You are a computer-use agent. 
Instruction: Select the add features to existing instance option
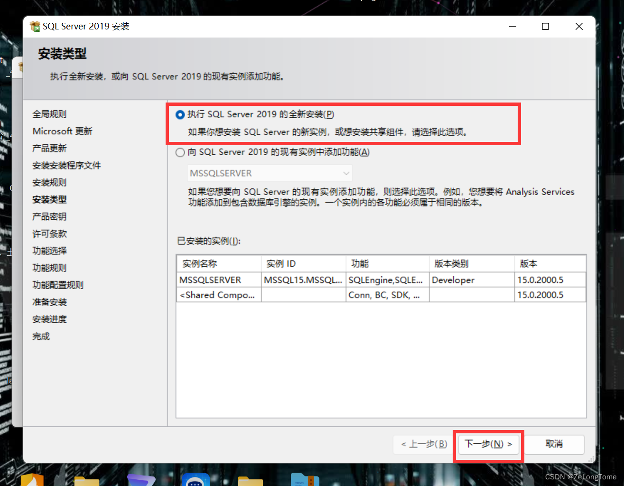[x=180, y=152]
